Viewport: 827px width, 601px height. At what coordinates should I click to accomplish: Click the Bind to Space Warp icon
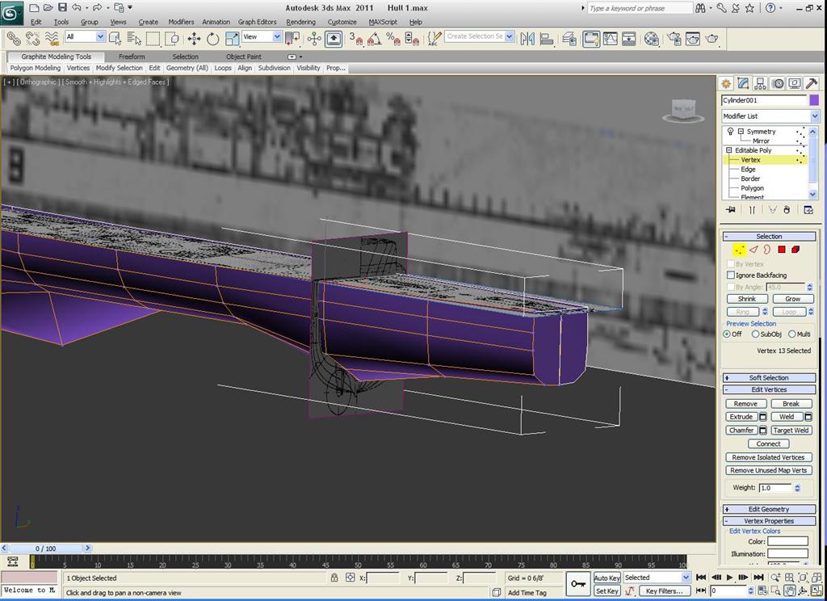coord(52,39)
